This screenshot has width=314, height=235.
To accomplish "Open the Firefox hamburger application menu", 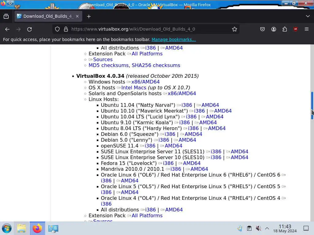I will coord(307,29).
